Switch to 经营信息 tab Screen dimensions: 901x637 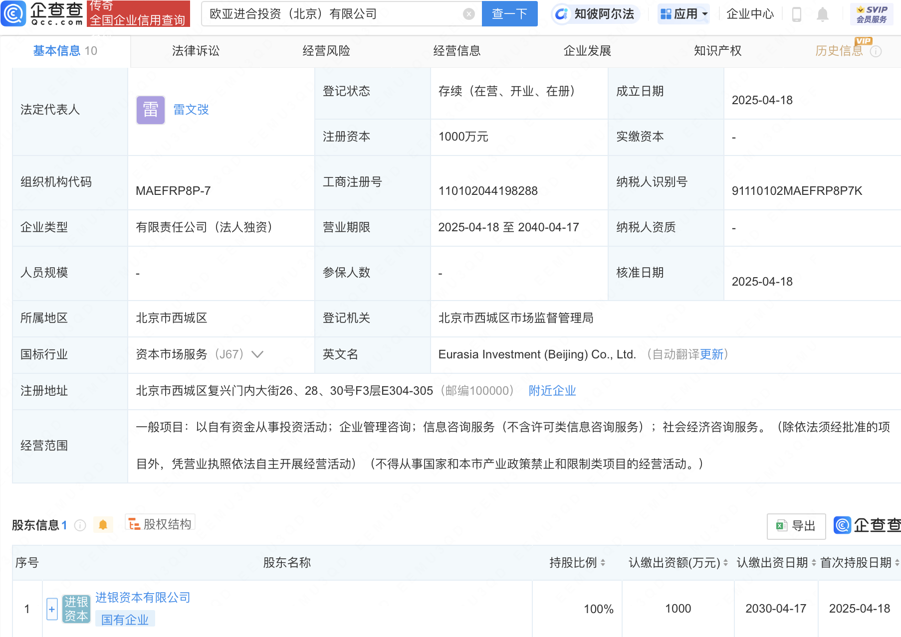456,51
